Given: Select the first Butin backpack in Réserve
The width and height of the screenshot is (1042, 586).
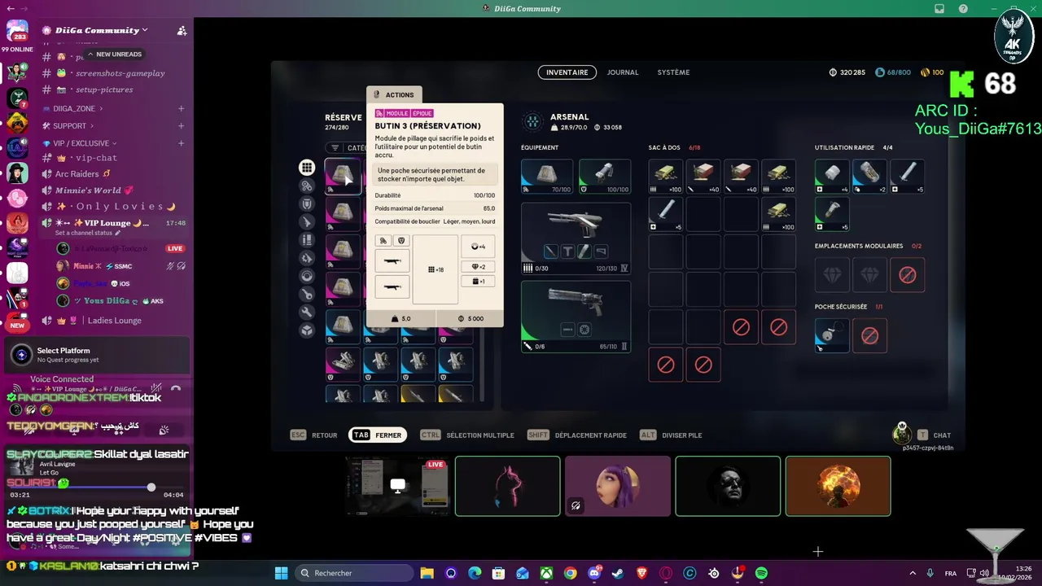Looking at the screenshot, I should pyautogui.click(x=343, y=176).
